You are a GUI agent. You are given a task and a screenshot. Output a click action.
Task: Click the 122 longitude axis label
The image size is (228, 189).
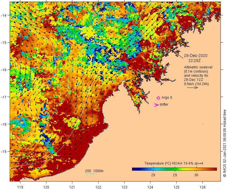point(98,187)
